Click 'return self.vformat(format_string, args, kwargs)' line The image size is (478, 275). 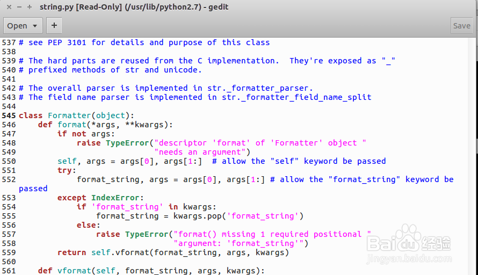coord(173,253)
